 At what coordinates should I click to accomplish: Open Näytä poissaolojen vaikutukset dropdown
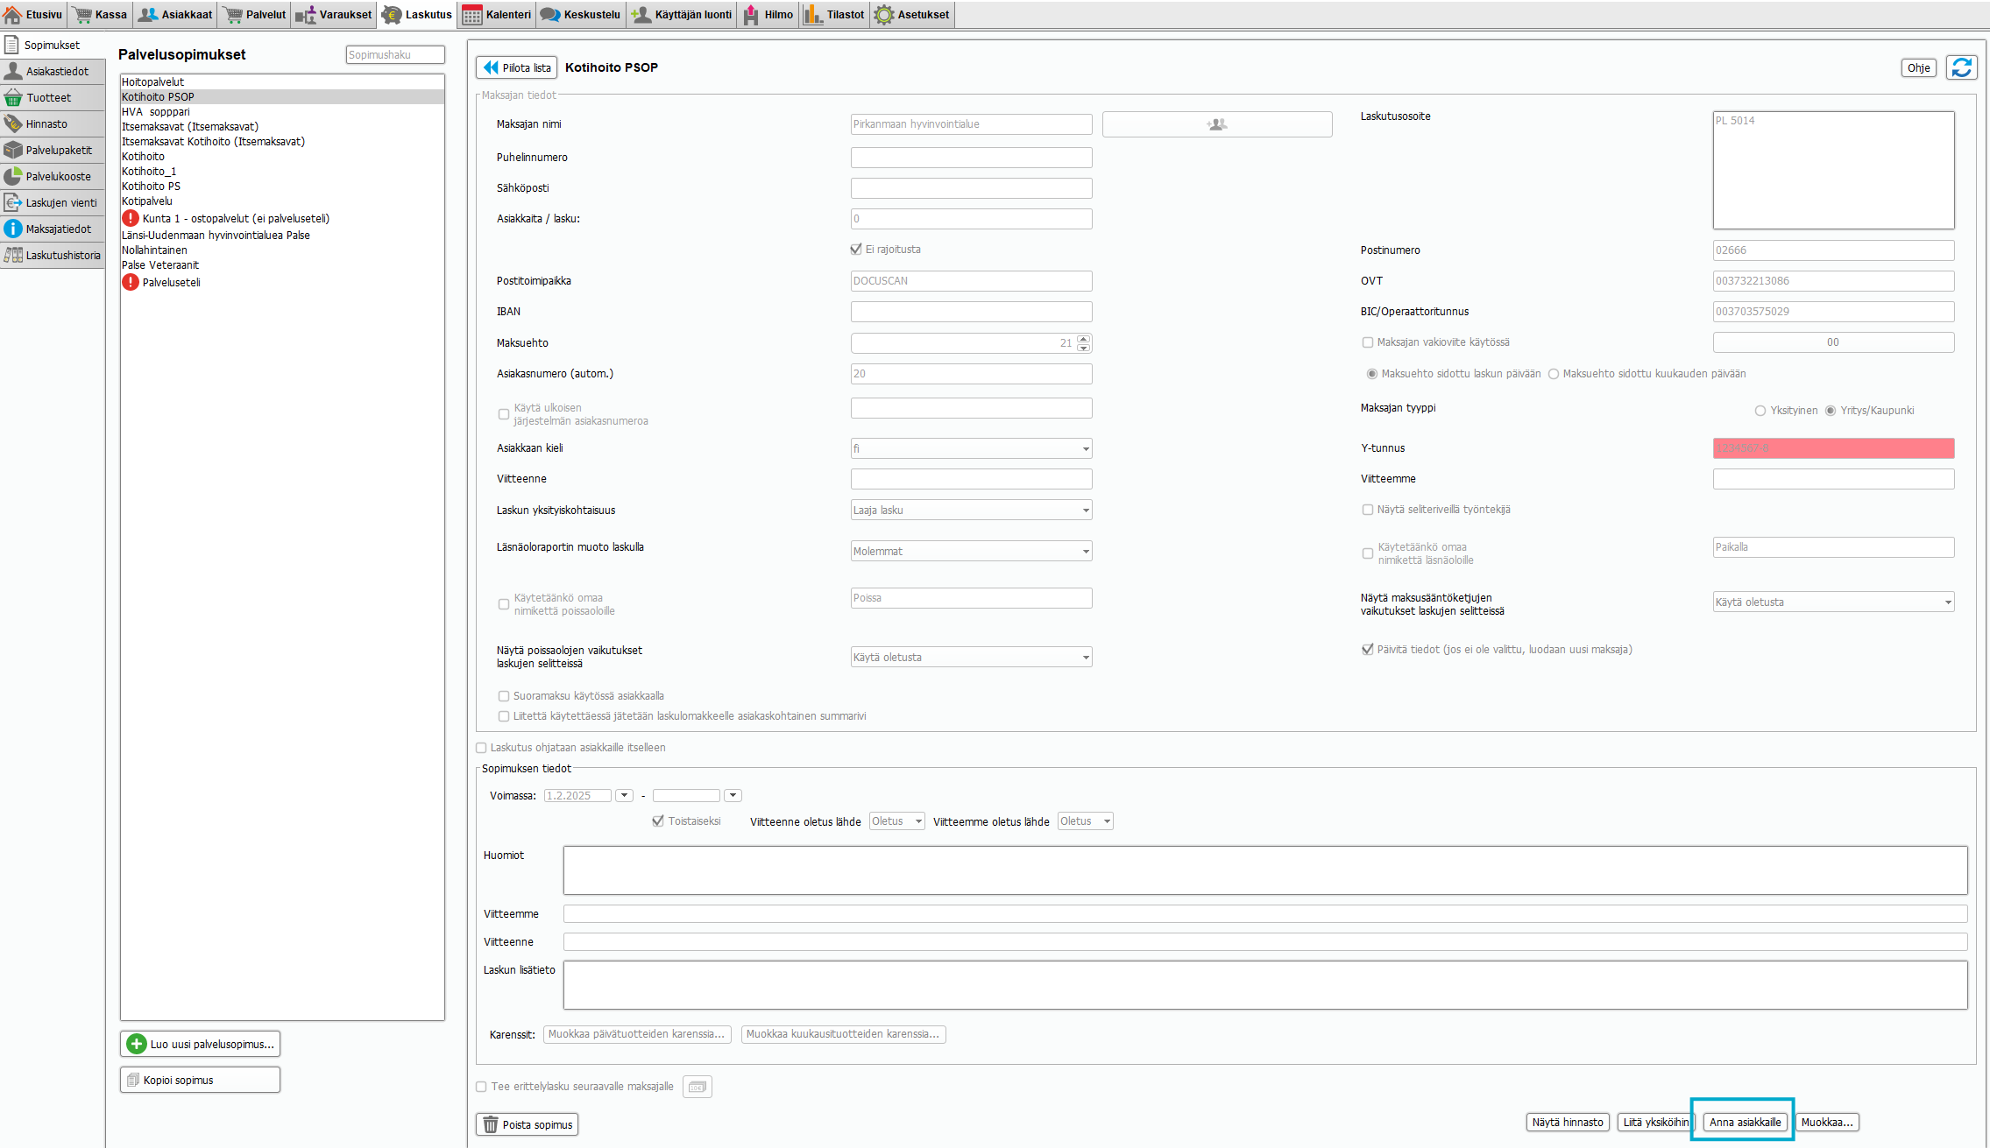coord(971,657)
